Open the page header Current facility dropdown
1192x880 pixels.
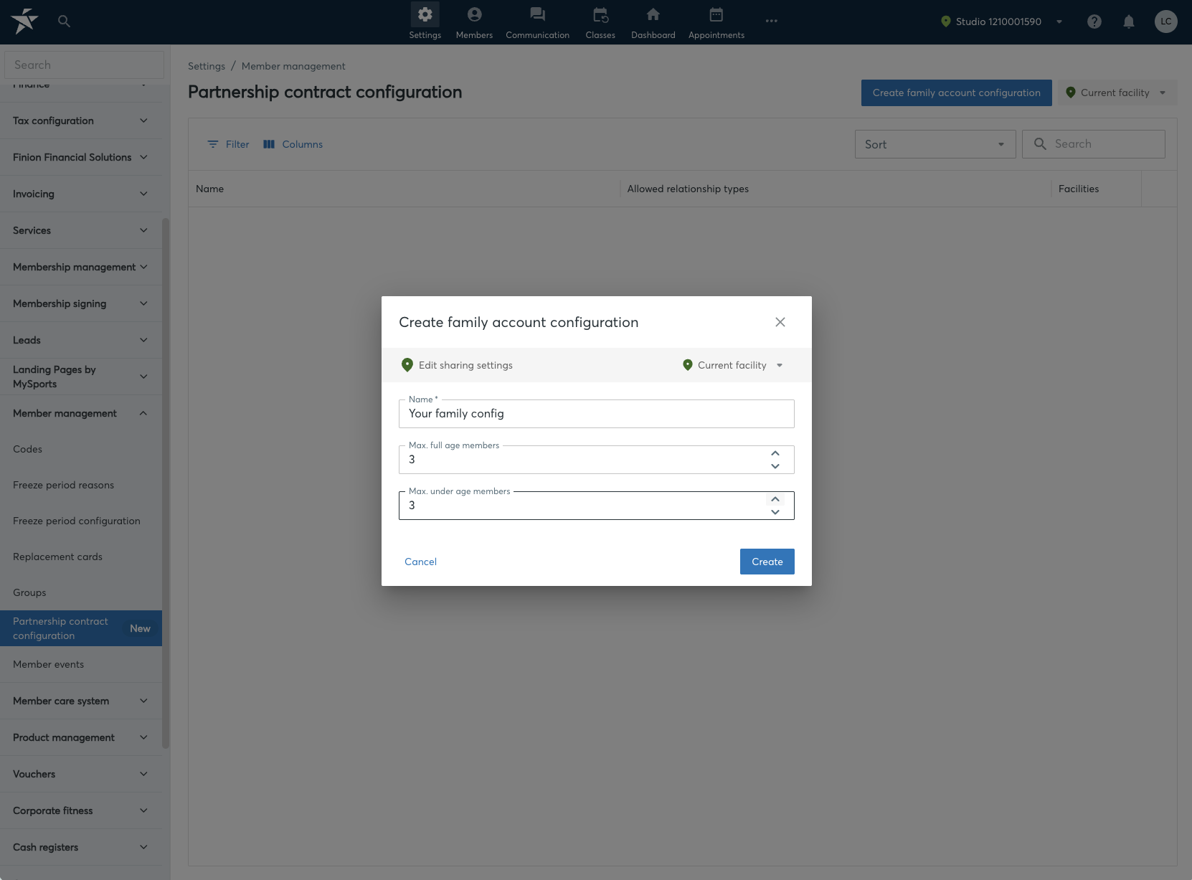1117,93
